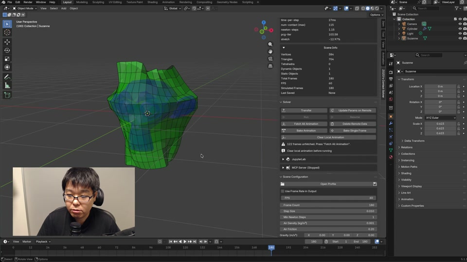
Task: Open the Render properties tab icon
Action: click(x=391, y=72)
